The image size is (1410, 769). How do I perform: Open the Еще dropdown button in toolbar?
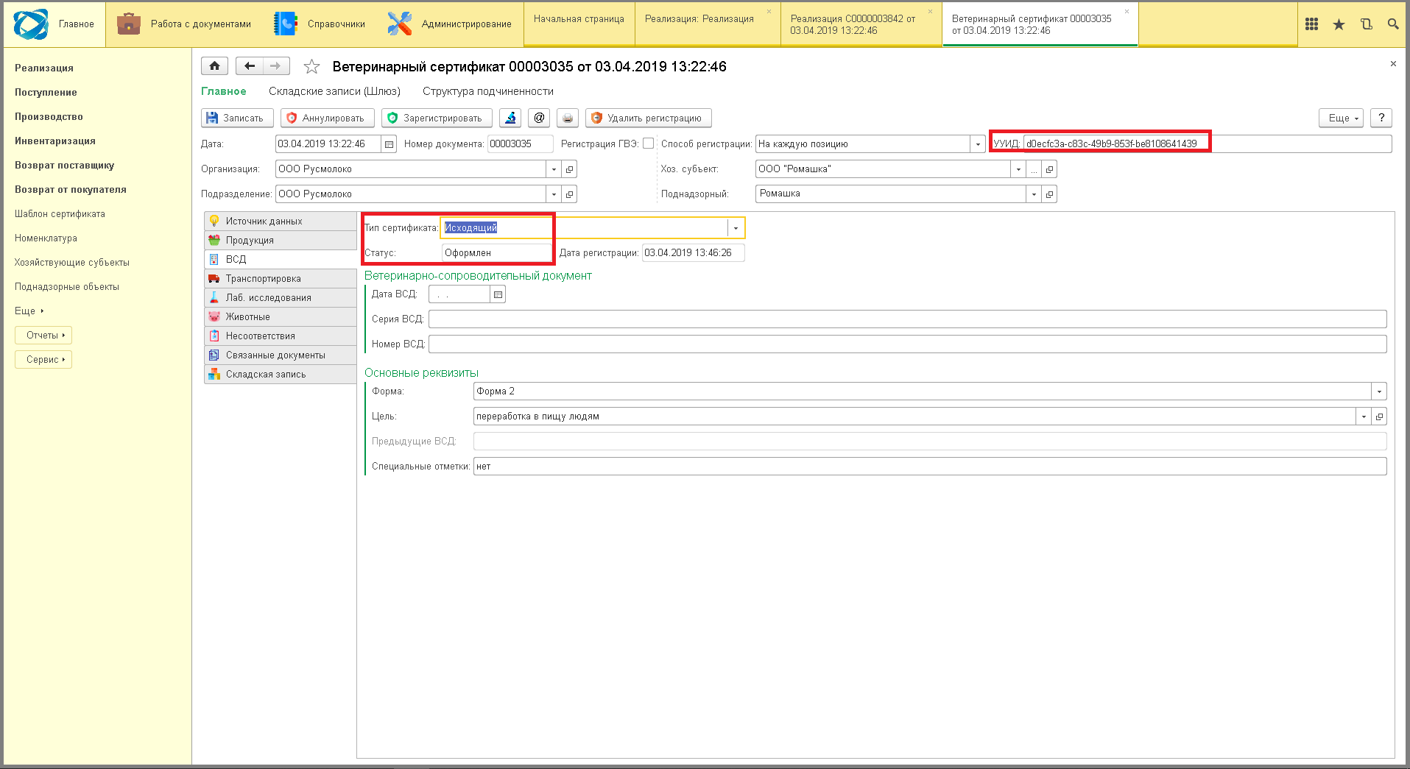click(x=1342, y=118)
